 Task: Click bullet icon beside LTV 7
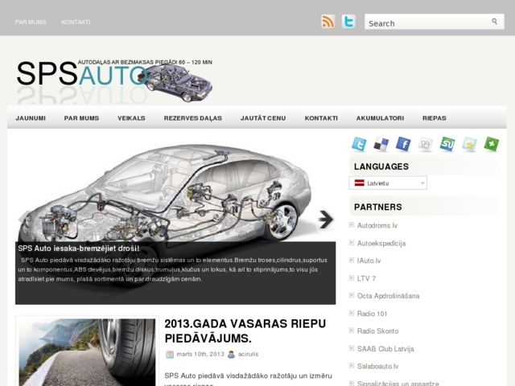coord(352,278)
